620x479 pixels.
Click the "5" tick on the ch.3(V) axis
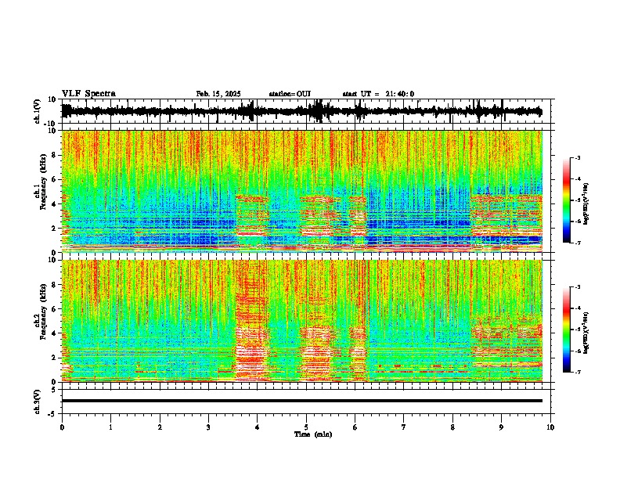tap(54, 390)
